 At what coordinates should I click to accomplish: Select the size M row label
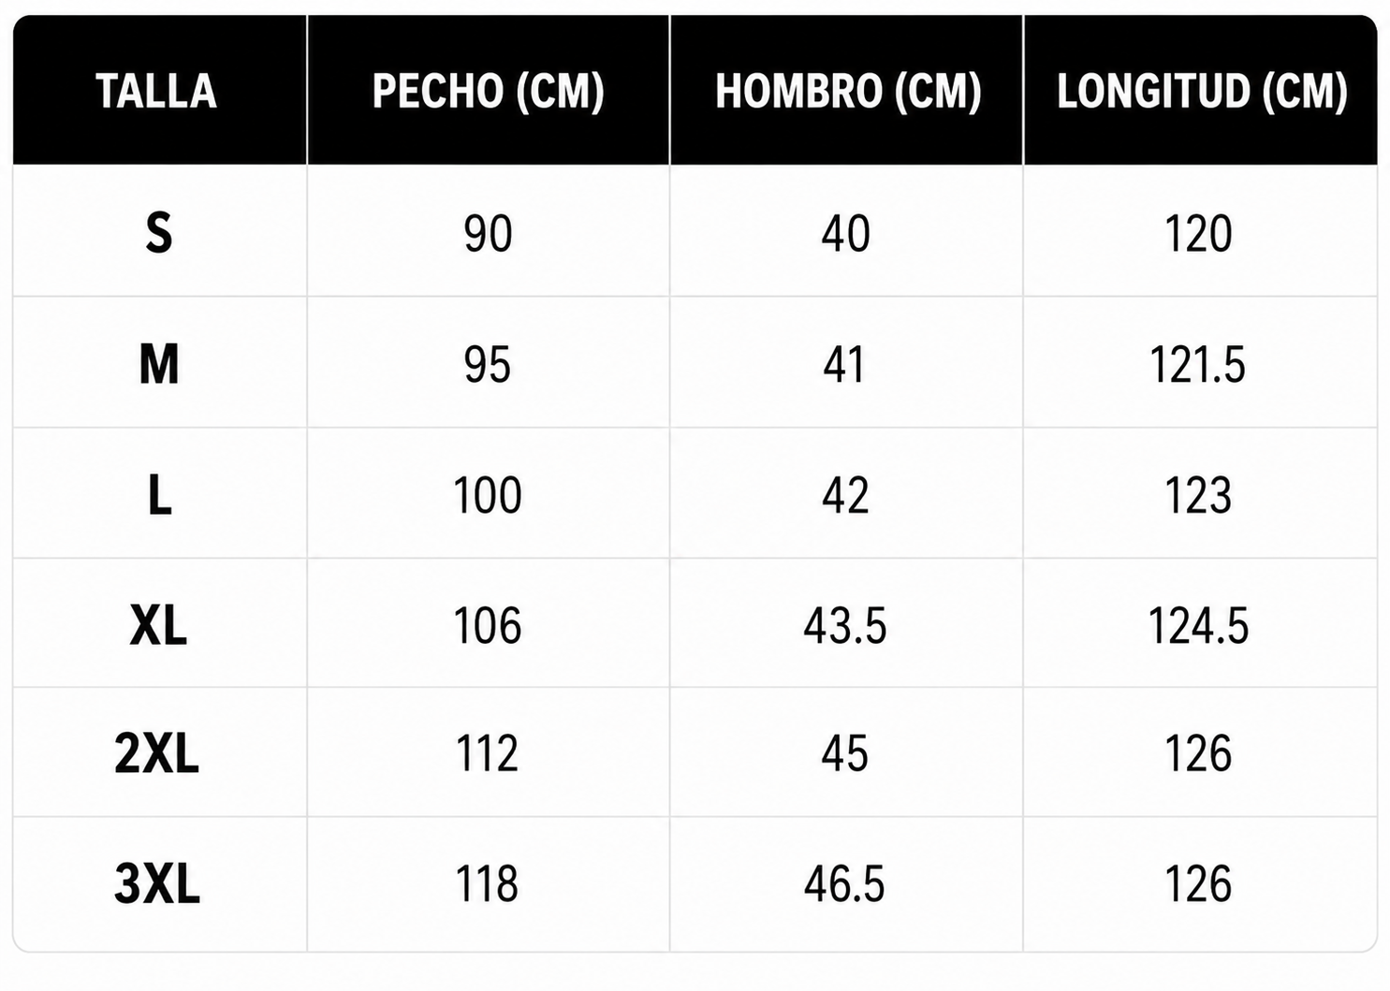coord(159,364)
